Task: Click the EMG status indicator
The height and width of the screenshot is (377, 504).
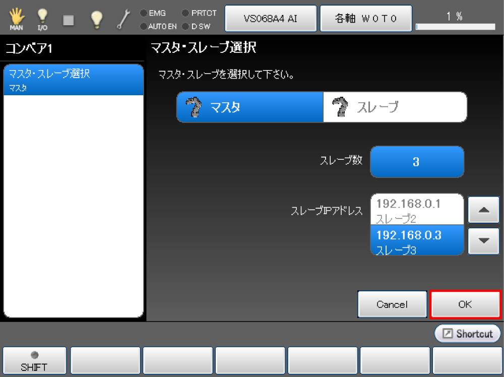Action: tap(154, 13)
